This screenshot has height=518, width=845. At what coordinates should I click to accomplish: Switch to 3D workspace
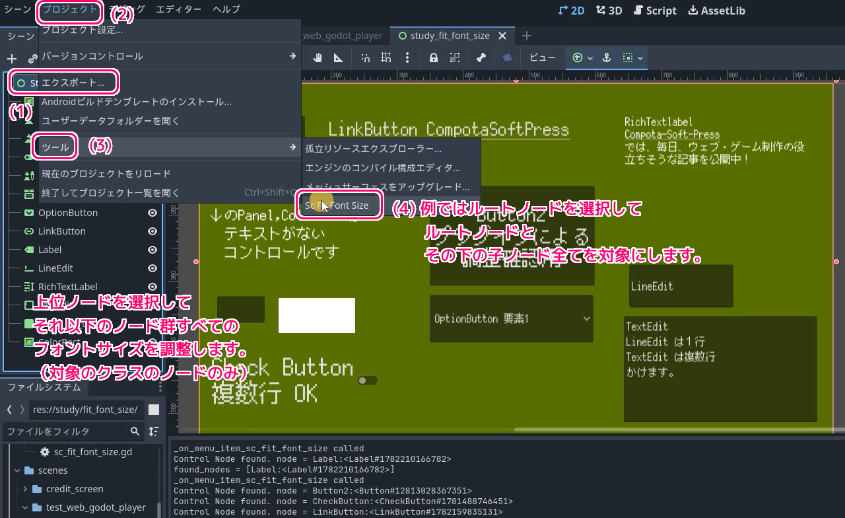(609, 11)
